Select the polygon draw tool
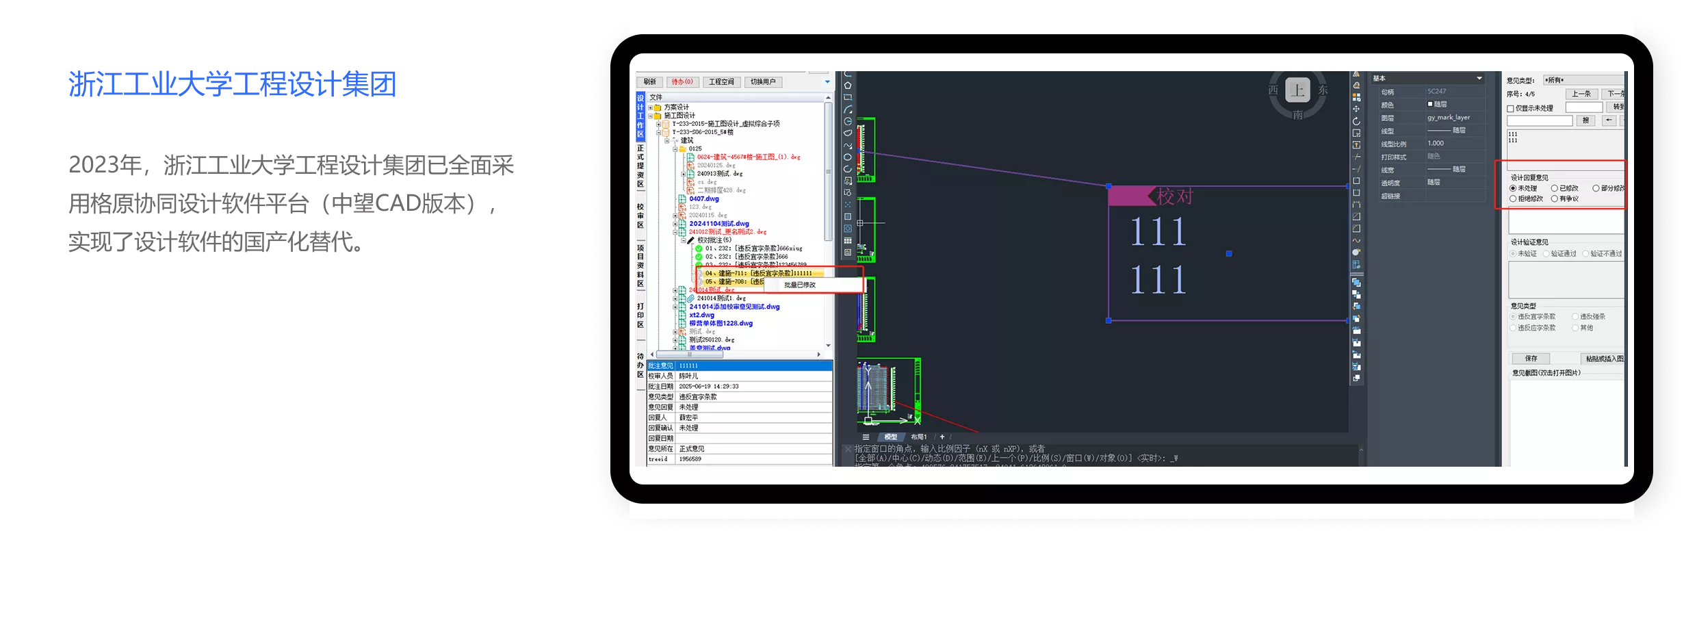 pyautogui.click(x=848, y=86)
